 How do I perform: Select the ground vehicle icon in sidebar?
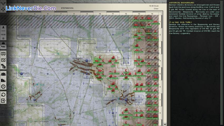(x=3, y=43)
